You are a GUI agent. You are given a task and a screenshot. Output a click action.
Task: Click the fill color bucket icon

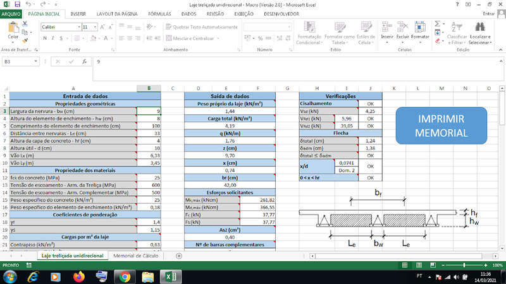(x=93, y=38)
